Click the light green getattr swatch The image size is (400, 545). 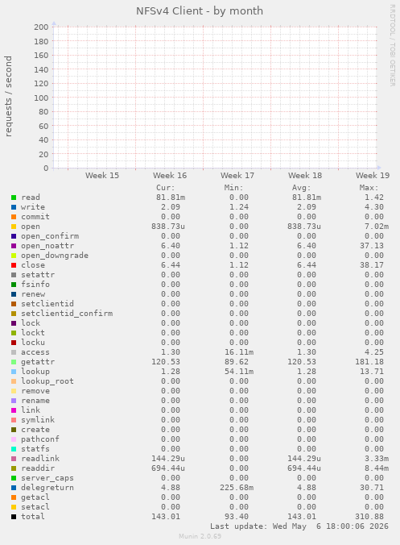[x=14, y=362]
